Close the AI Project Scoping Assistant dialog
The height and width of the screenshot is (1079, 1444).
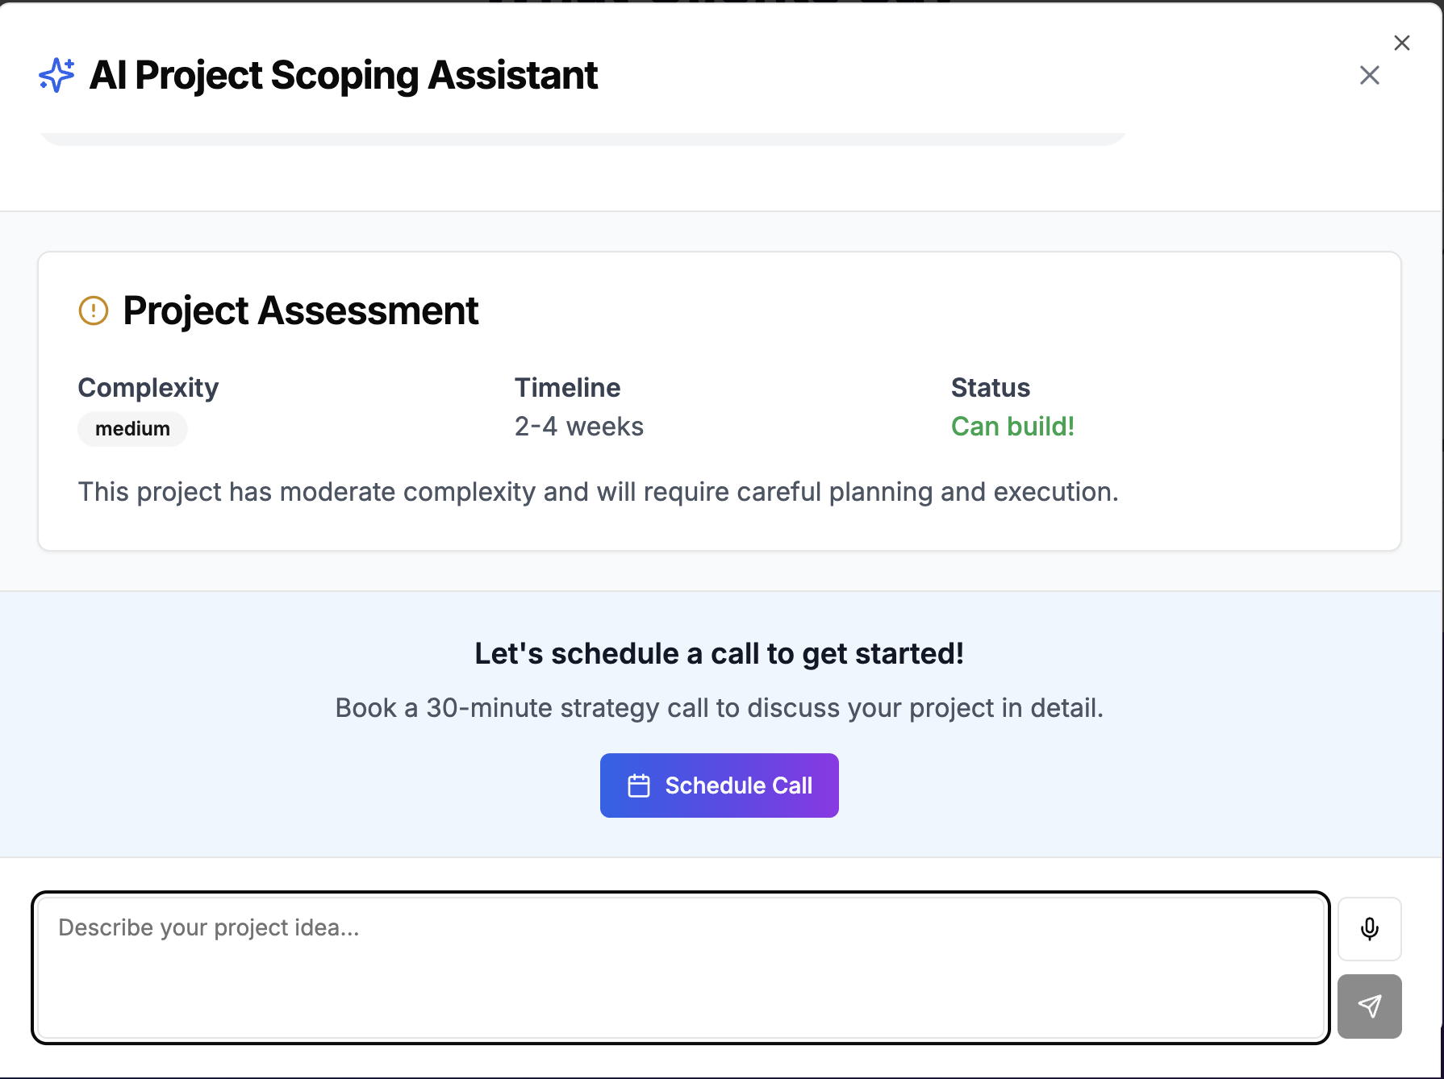click(x=1369, y=76)
